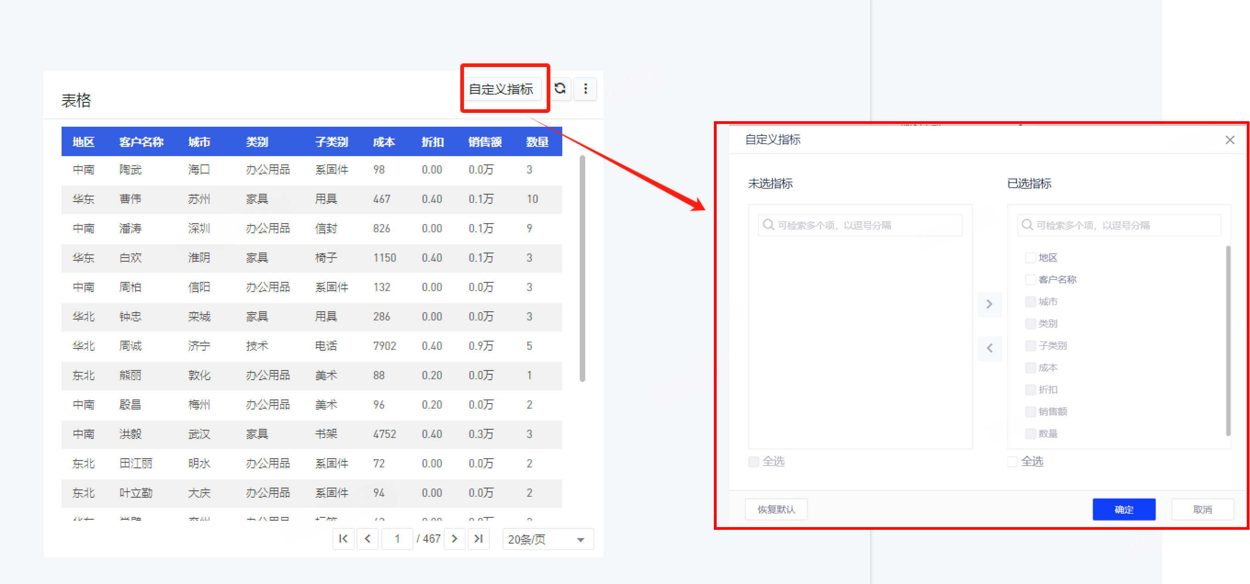
Task: Click the 恢复默认 button
Action: tap(775, 509)
